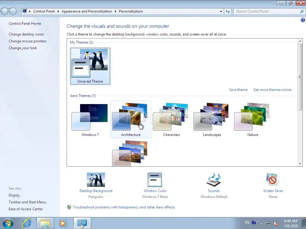Open Control Panel Home
The image size is (306, 229).
pyautogui.click(x=25, y=24)
